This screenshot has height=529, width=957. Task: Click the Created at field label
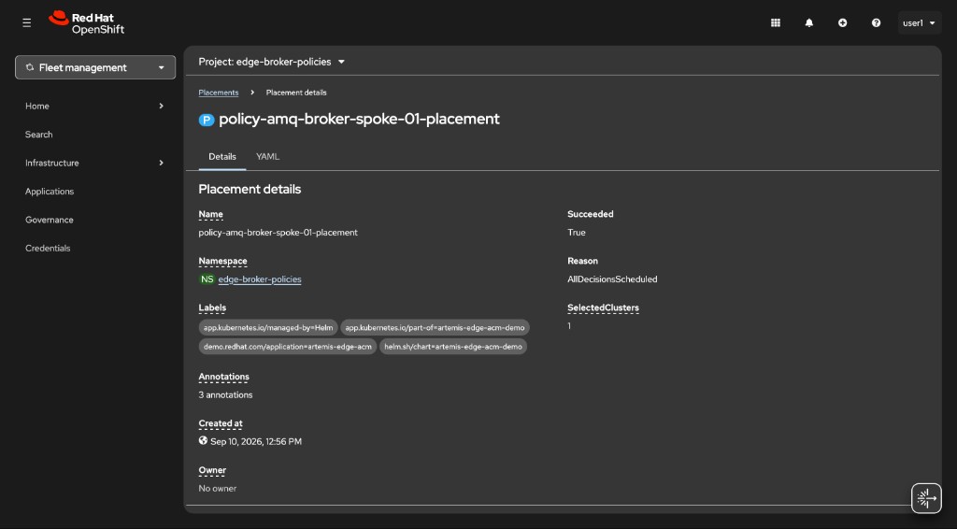(x=221, y=423)
